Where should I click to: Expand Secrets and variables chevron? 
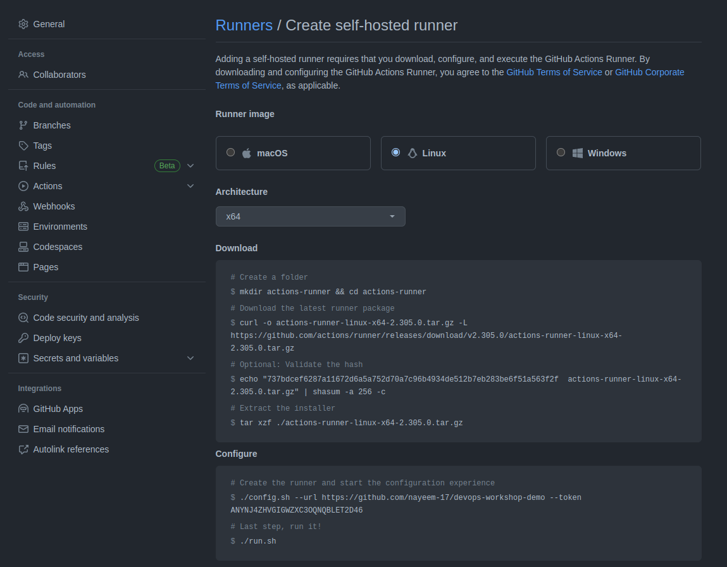point(190,358)
